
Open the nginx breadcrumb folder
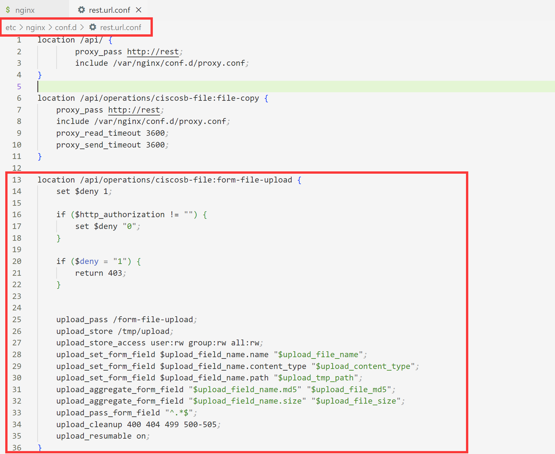(x=35, y=27)
